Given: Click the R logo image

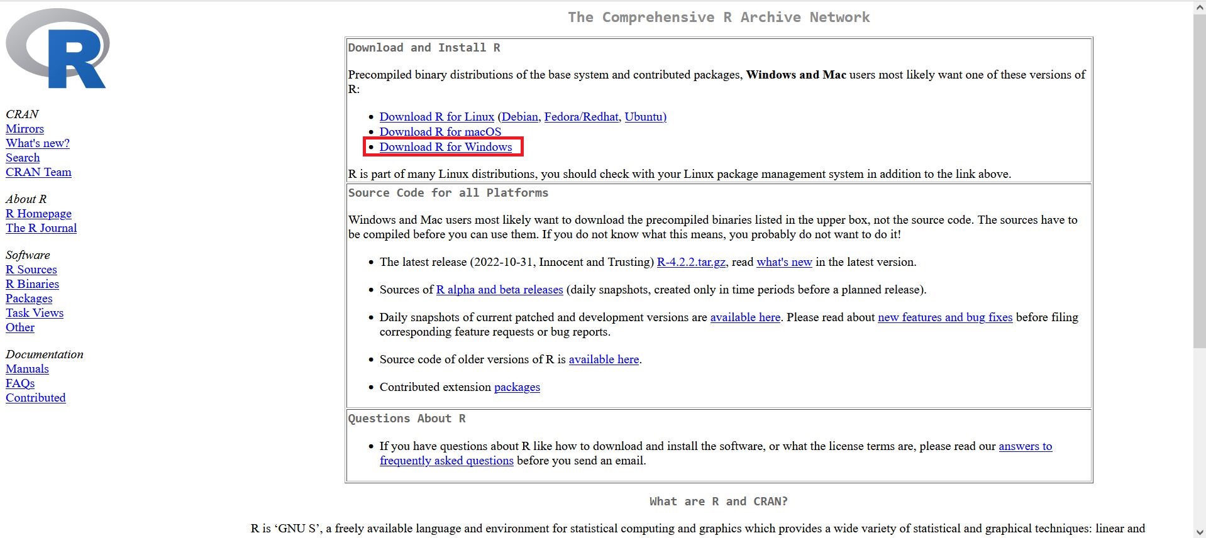Looking at the screenshot, I should coord(58,48).
